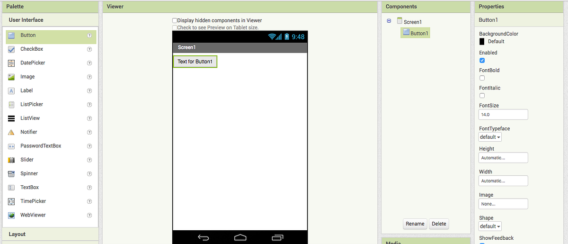Click the phone home navigation icon
568x244 pixels.
[240, 237]
